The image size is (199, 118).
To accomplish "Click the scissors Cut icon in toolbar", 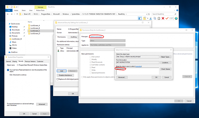I will pyautogui.click(x=150, y=18).
